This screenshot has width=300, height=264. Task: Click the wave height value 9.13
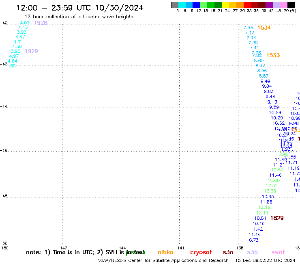[x=272, y=102]
